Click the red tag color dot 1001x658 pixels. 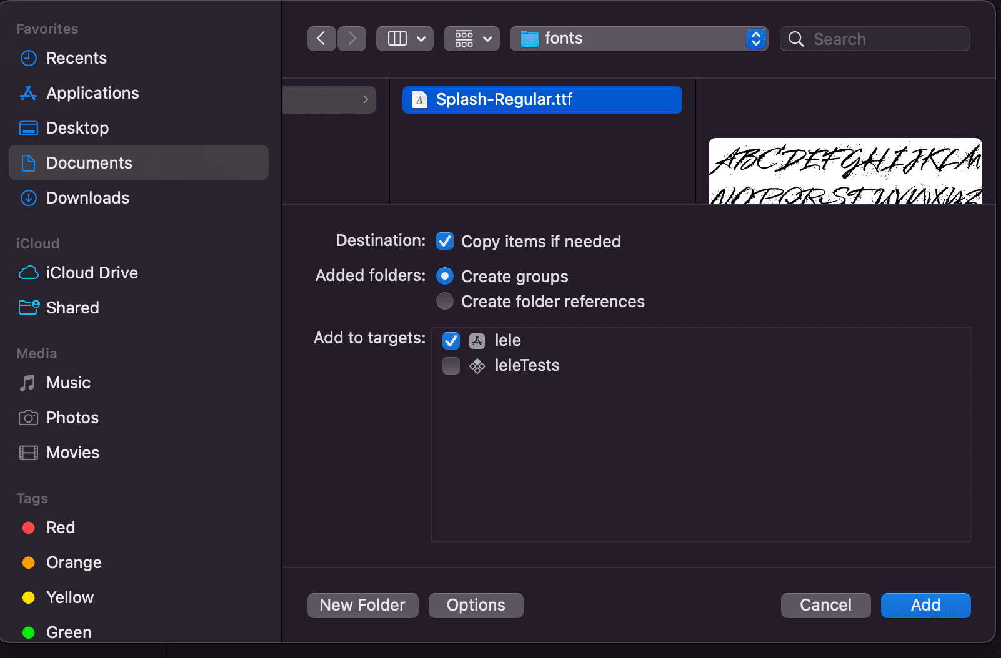click(29, 528)
